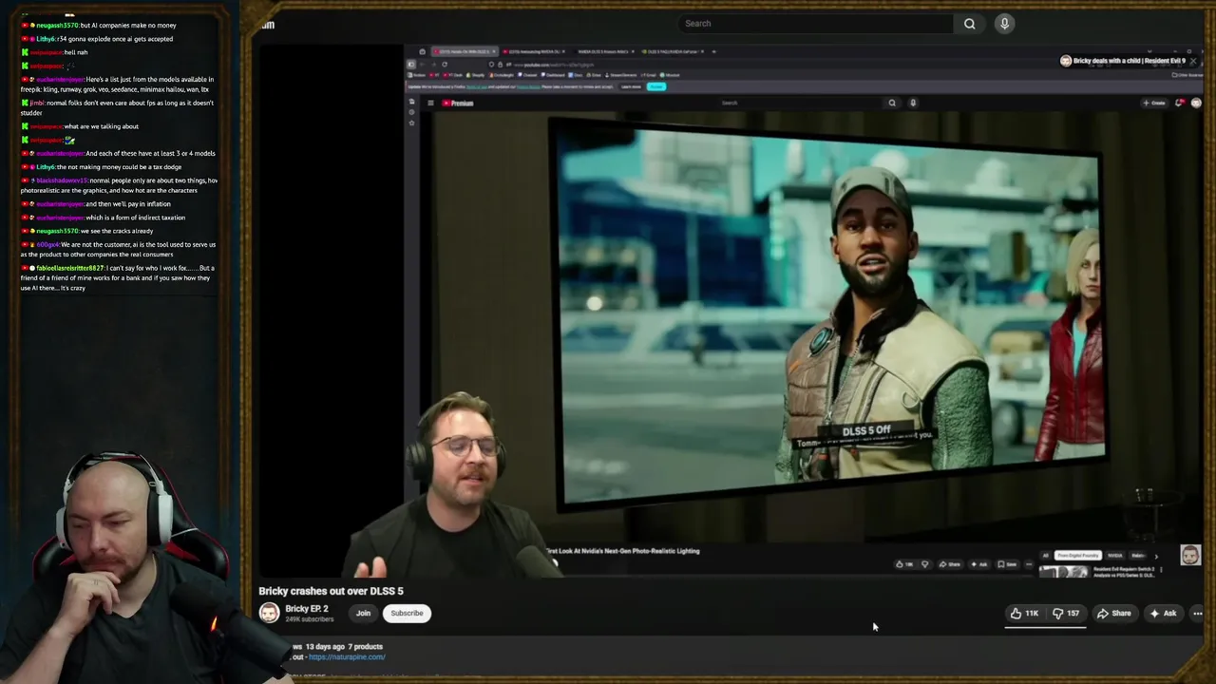Click the YouTube search magnifier icon at top
Screen dimensions: 1216x684
[x=969, y=24]
